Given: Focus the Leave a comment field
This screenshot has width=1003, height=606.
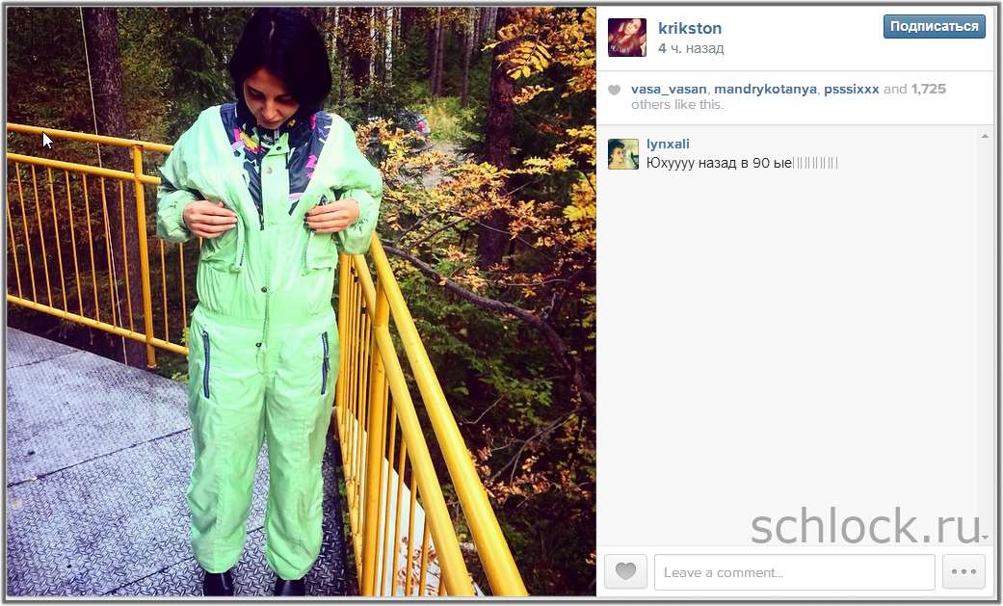Looking at the screenshot, I should pos(795,571).
